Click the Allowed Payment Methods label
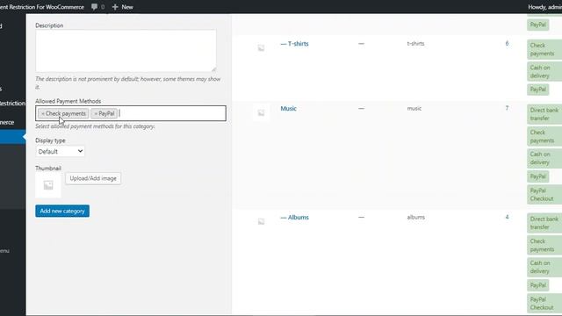Screen dimensions: 562x316 coord(68,101)
